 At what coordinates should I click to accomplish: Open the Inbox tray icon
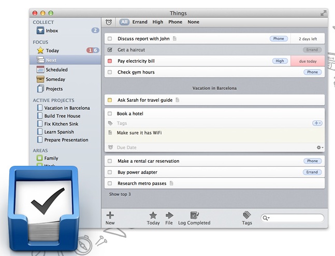point(40,31)
